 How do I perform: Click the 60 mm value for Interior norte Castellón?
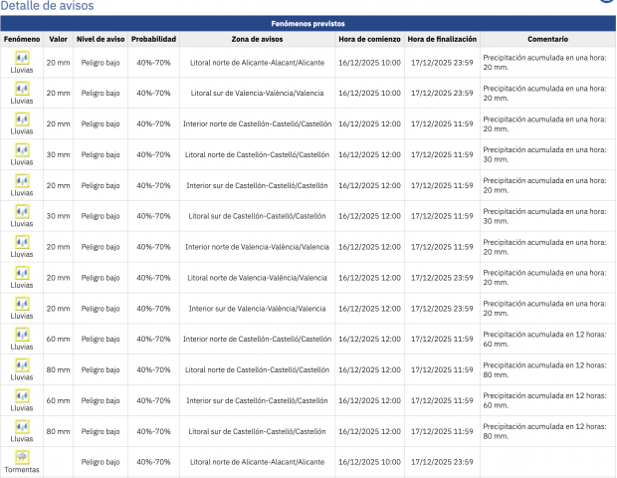point(58,340)
